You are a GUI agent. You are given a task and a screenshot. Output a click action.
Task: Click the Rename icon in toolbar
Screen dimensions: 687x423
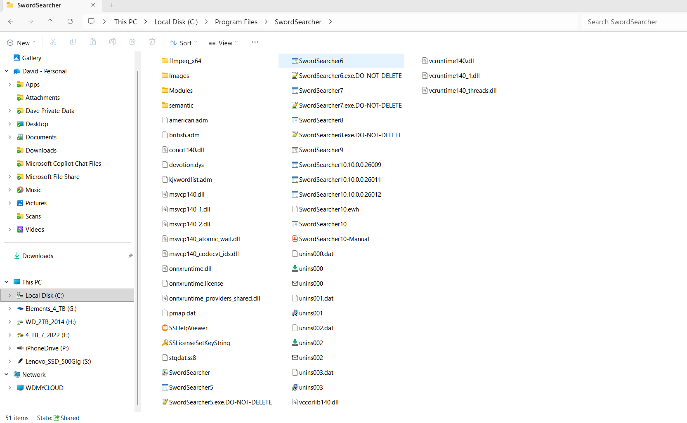click(113, 42)
